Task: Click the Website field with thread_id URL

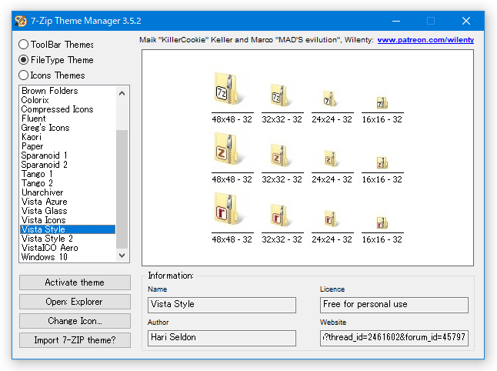Action: coord(394,338)
